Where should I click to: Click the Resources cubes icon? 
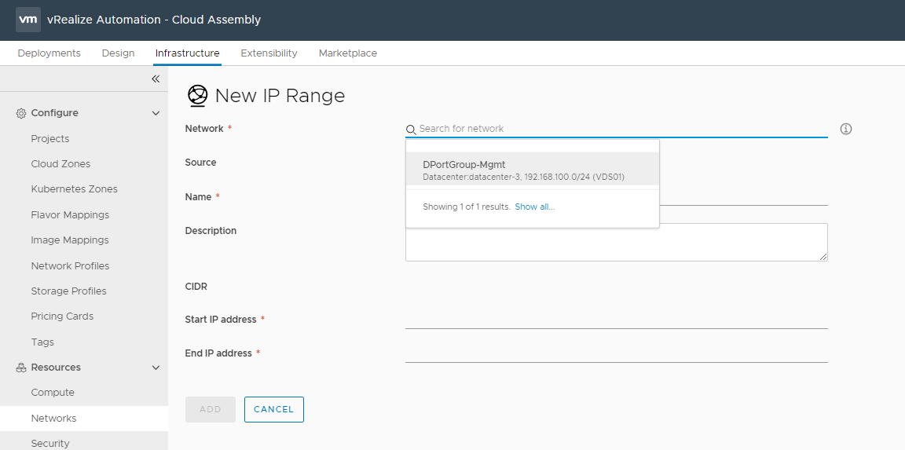(x=21, y=368)
